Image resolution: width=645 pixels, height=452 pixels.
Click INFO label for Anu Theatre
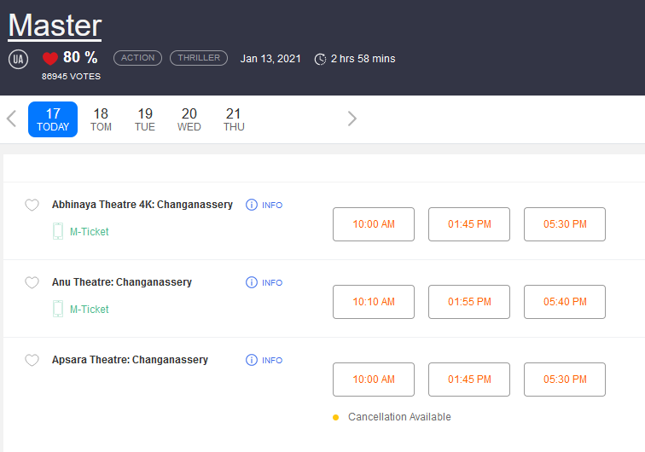(x=272, y=283)
